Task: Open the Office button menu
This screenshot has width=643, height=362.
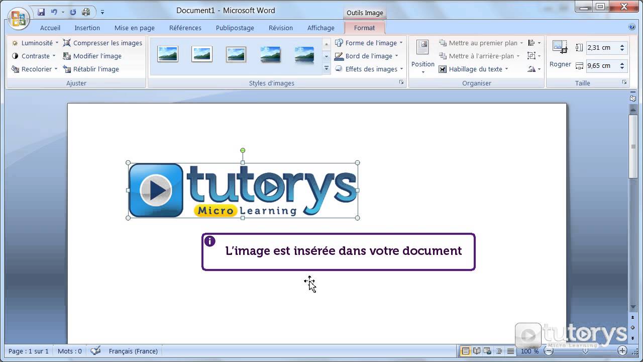Action: (19, 18)
